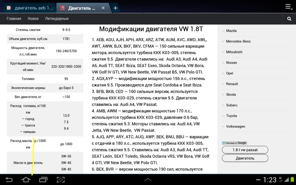Tap the clock showing 1:23
This screenshot has width=296, height=185.
click(x=270, y=180)
